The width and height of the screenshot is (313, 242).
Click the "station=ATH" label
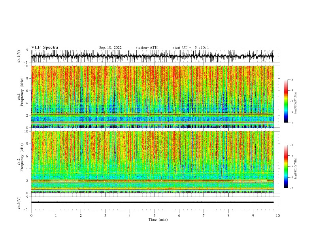pos(147,47)
